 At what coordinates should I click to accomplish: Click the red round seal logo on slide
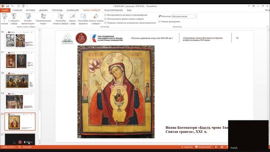pos(81,38)
